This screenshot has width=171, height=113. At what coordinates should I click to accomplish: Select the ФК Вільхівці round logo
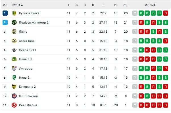(14, 96)
